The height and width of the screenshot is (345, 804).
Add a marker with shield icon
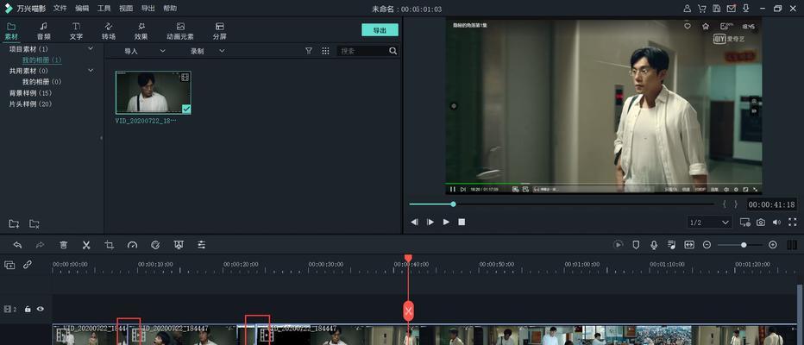636,245
